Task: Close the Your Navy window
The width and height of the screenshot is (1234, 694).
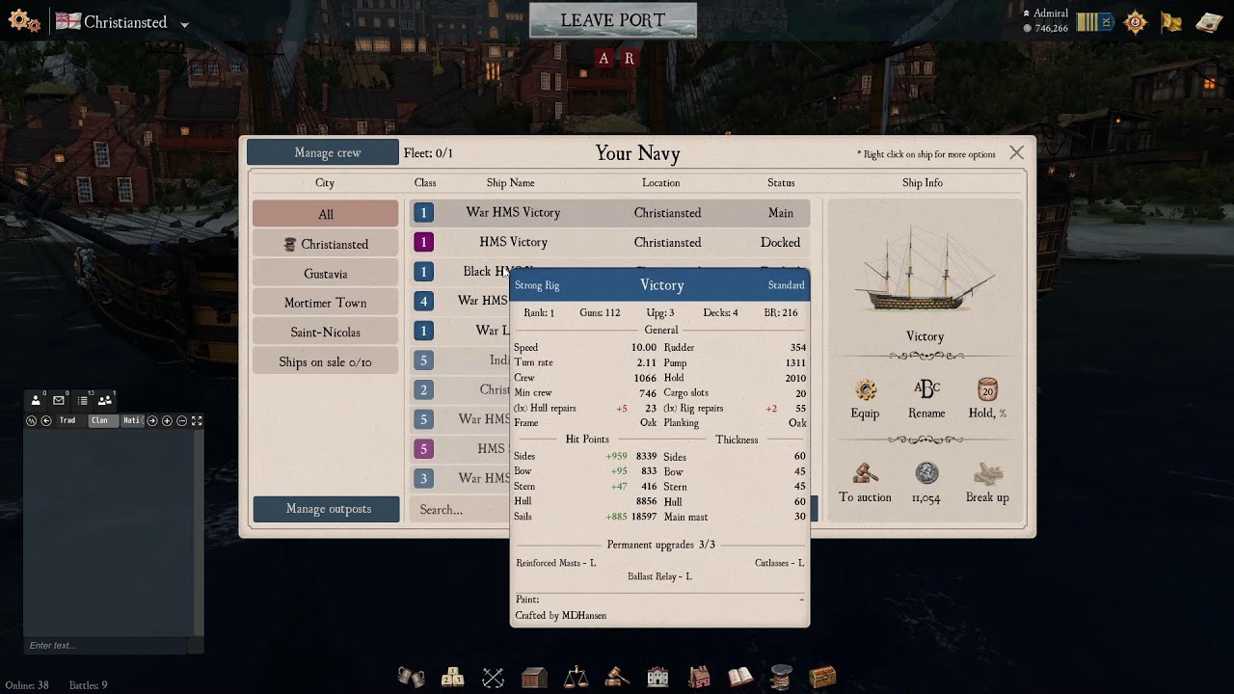Action: pos(1016,152)
